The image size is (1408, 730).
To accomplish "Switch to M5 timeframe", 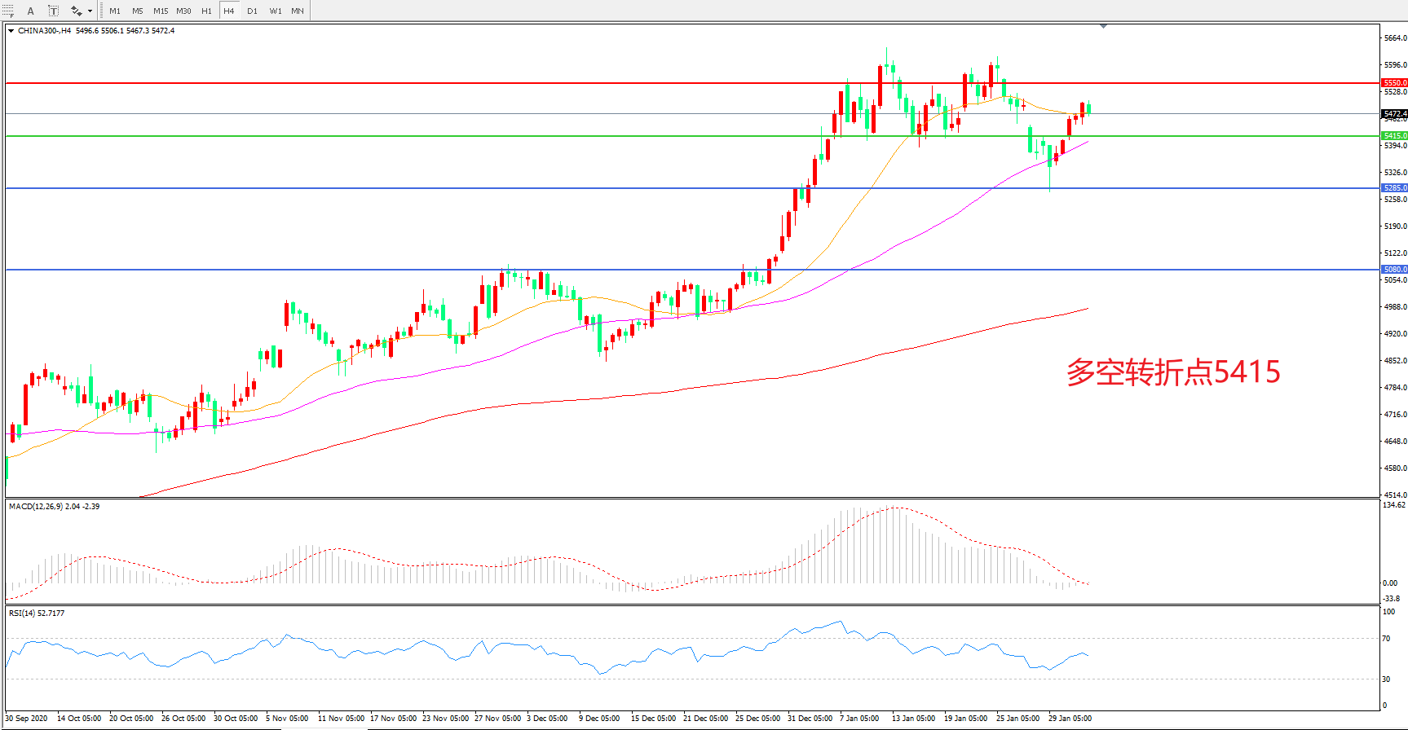I will (138, 11).
